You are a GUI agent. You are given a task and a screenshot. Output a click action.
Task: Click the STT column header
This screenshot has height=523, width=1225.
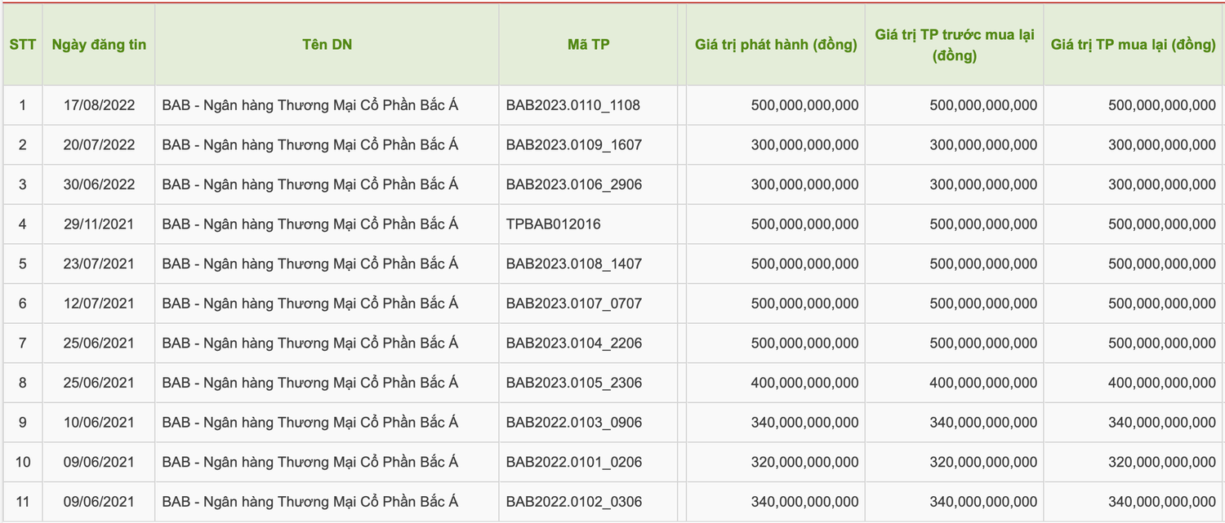(x=23, y=45)
